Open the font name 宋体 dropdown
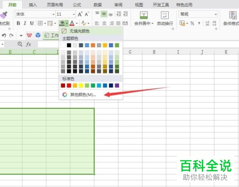This screenshot has height=187, width=239. [x=54, y=14]
